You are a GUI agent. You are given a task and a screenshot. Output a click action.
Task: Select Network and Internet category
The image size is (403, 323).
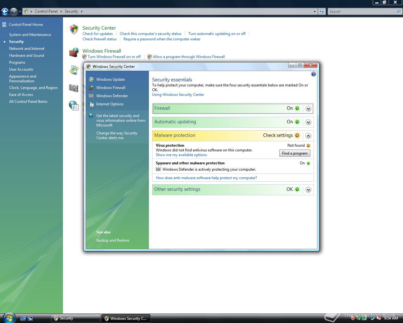[x=27, y=49]
